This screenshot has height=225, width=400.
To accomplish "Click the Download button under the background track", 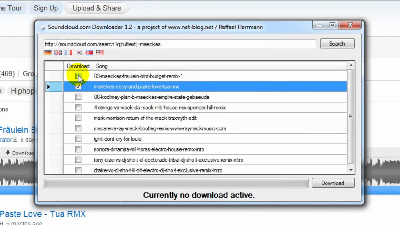I will (x=19, y=153).
